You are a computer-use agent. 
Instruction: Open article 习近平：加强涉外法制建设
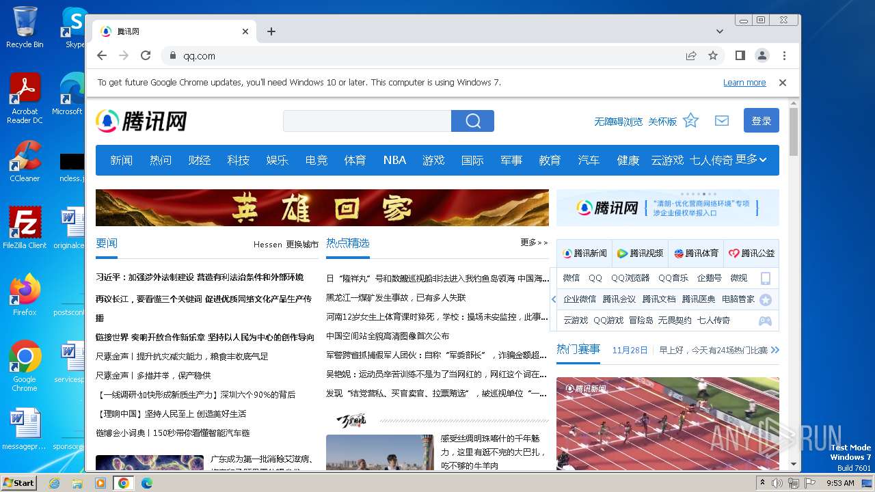tap(200, 277)
